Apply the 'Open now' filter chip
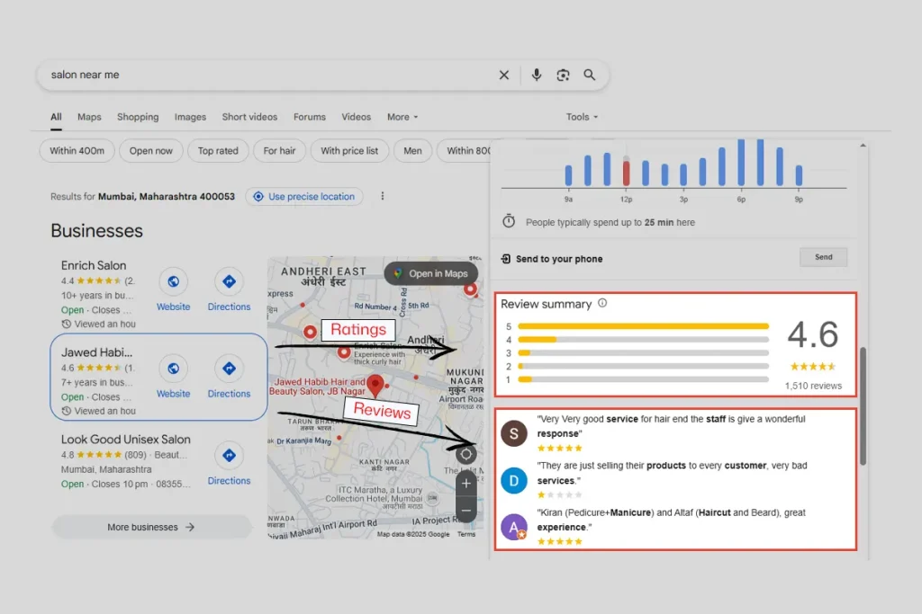This screenshot has height=614, width=922. (151, 151)
